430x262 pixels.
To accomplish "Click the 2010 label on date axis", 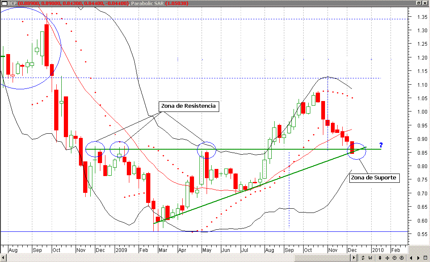I will pos(378,250).
